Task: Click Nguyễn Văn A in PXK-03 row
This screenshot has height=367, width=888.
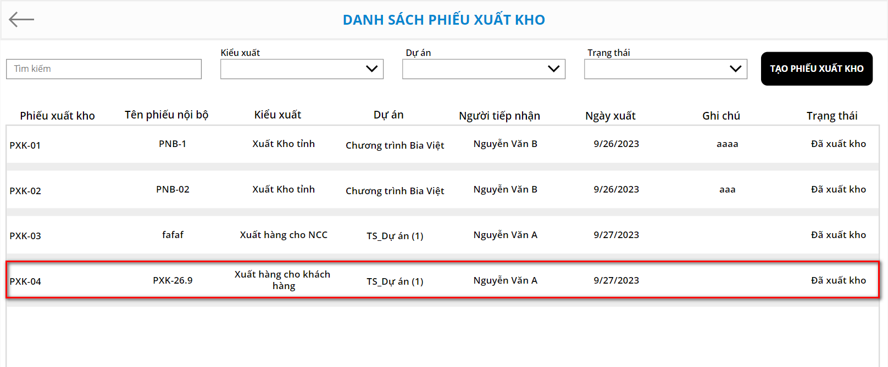Action: [506, 235]
